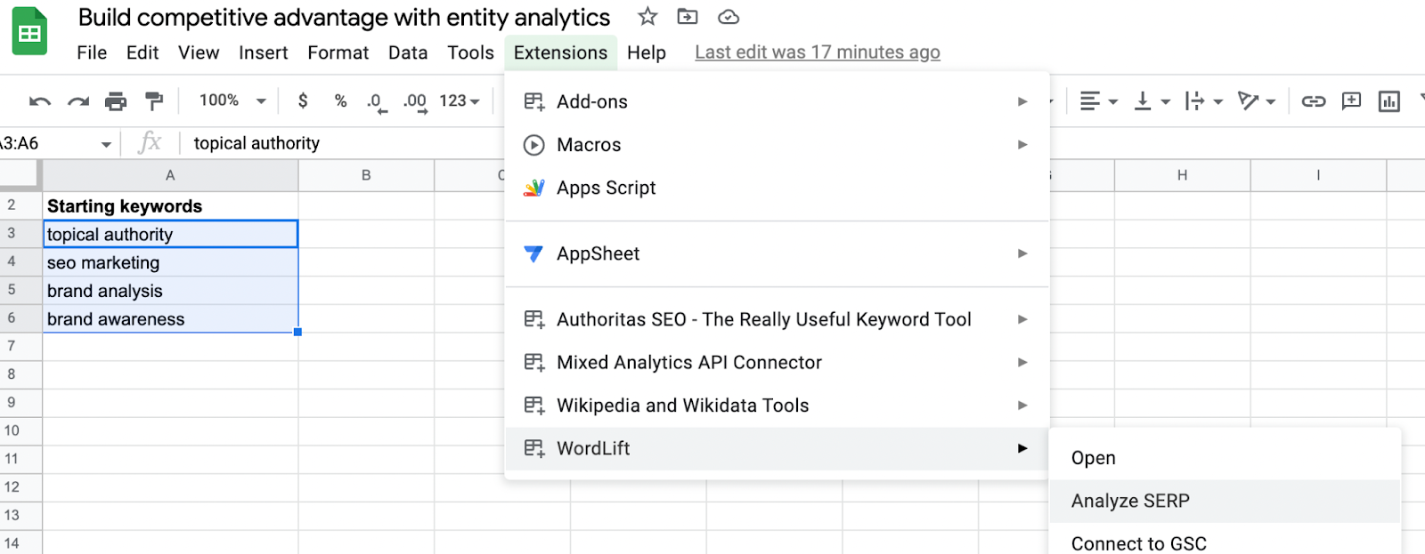The width and height of the screenshot is (1425, 554).
Task: Click the print icon
Action: [116, 101]
